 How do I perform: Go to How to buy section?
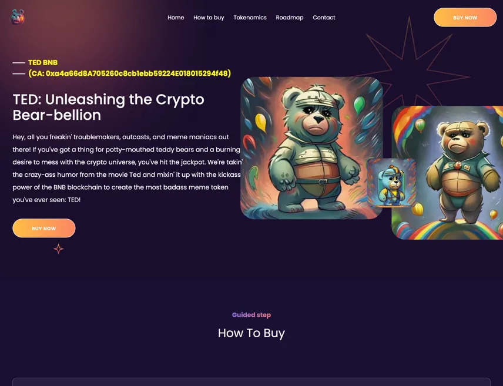click(209, 18)
